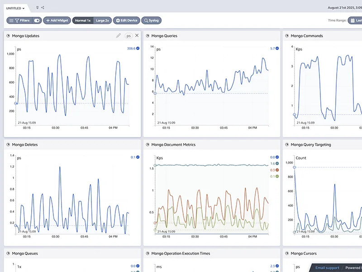Pin the dashboard with the pin icon
This screenshot has width=362, height=272.
tap(37, 8)
